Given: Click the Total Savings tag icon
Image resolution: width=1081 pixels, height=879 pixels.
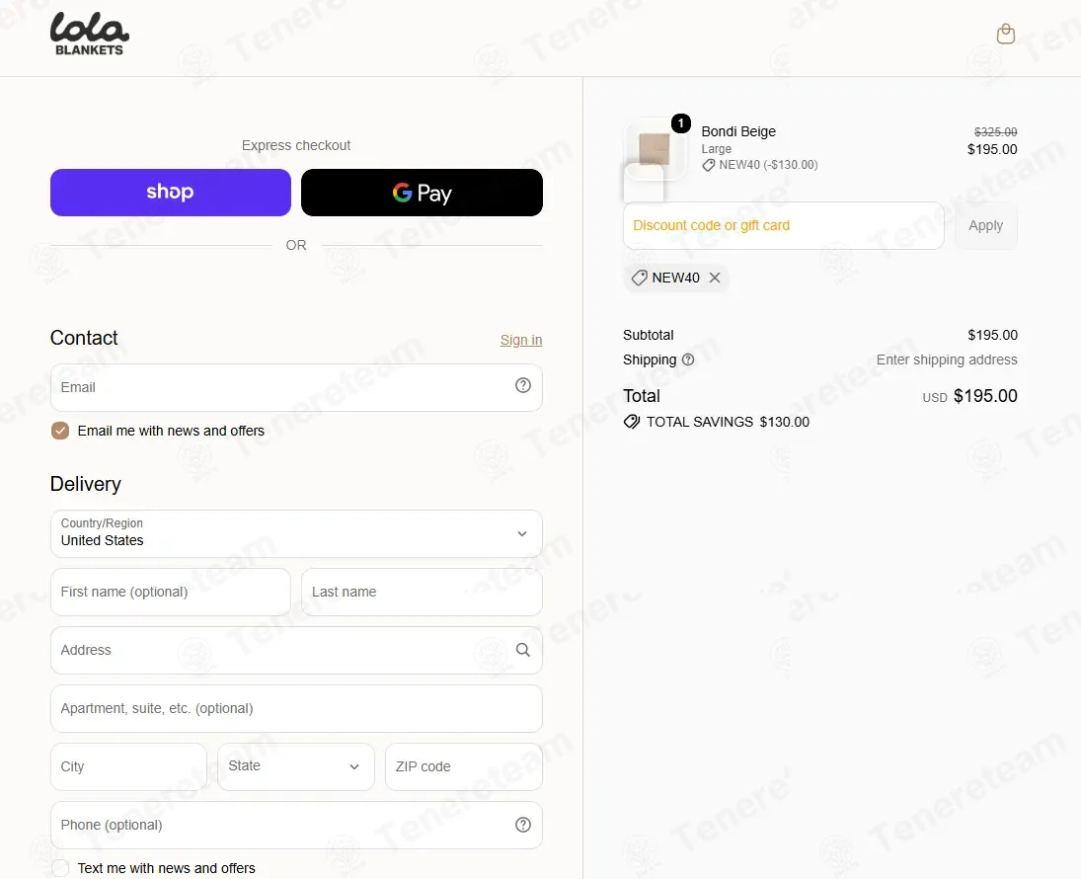Looking at the screenshot, I should [x=632, y=422].
